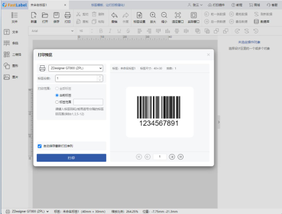Decrease label copies with stepper down arrow

click(x=100, y=80)
